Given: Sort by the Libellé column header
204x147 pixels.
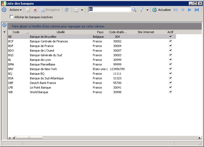Looking at the screenshot, I should point(60,32).
